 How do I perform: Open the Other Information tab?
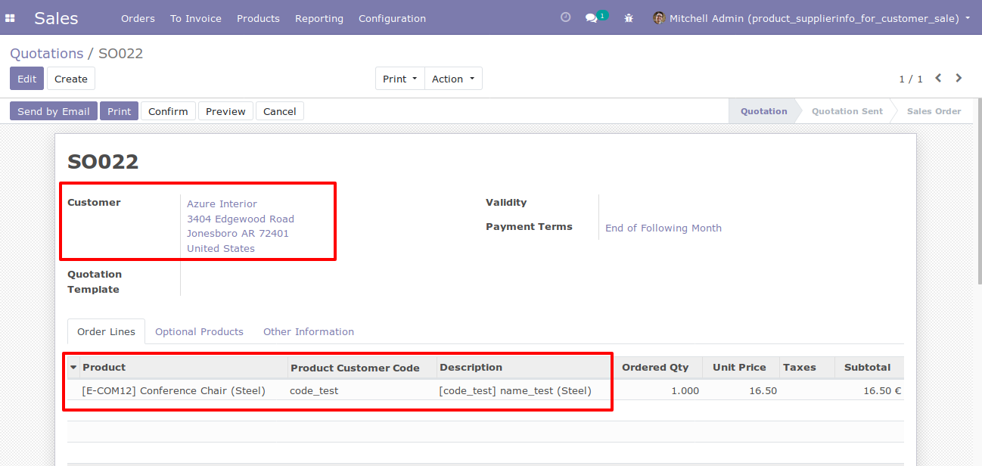(308, 331)
